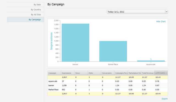
Task: Sort by Campaigns Revenue column header
Action: (x=121, y=73)
